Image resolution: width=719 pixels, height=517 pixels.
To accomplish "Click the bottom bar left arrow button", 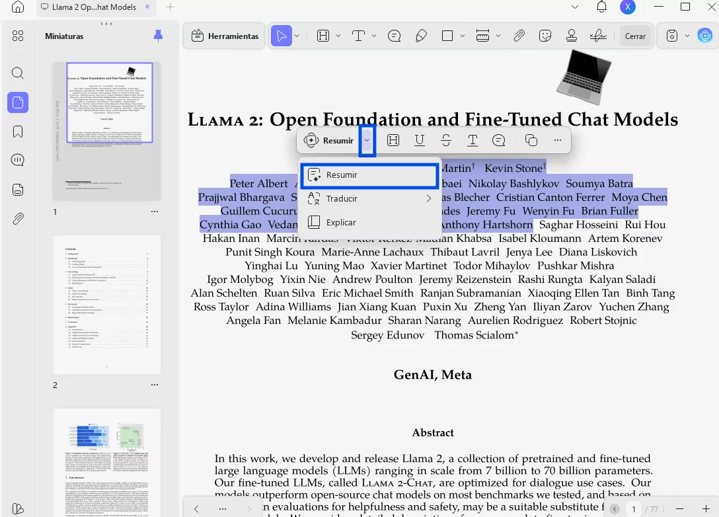I will [x=196, y=509].
